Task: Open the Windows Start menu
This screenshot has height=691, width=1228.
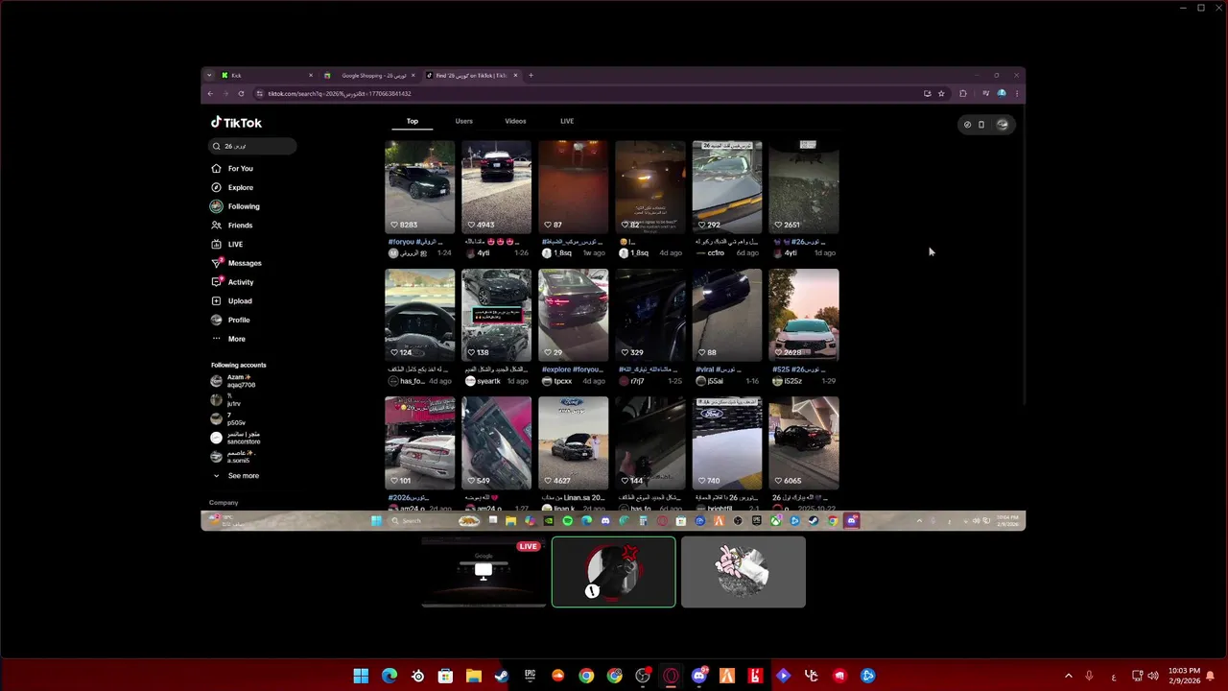Action: (x=361, y=676)
